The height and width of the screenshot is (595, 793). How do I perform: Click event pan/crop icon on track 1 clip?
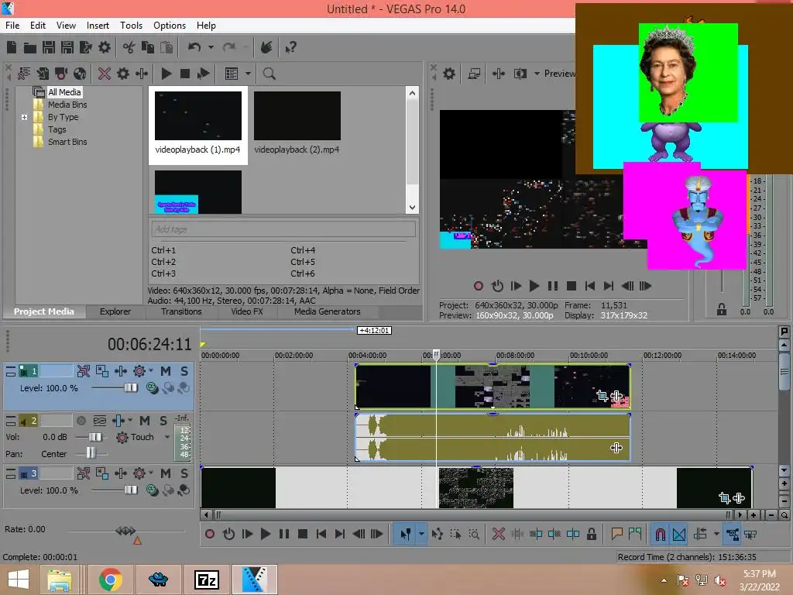[602, 396]
